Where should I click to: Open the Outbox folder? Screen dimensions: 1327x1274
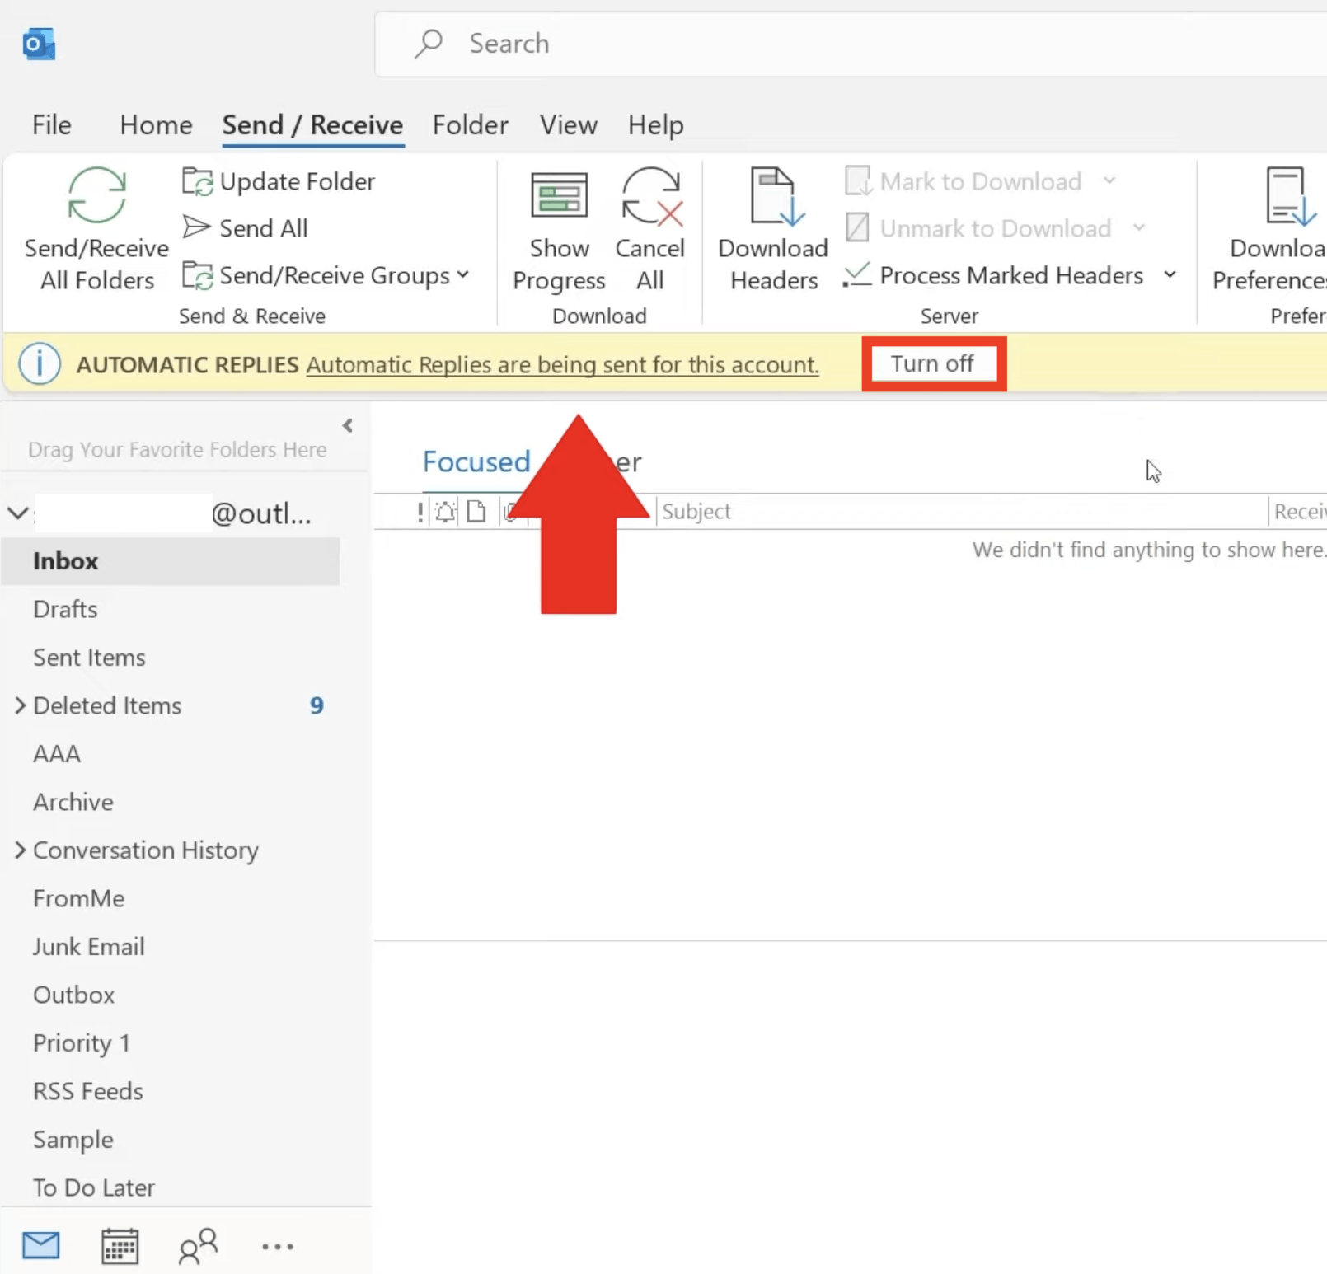(74, 995)
